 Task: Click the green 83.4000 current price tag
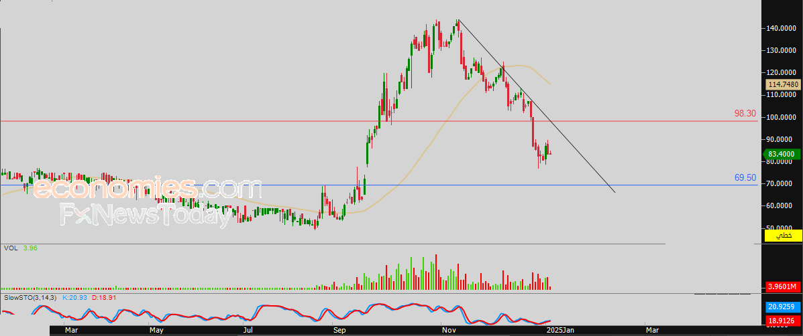(782, 154)
